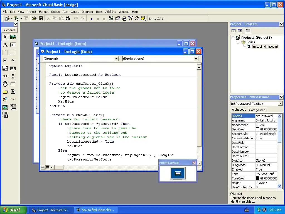Select the ComboBox control tool
The image size is (285, 214).
click(x=5, y=68)
